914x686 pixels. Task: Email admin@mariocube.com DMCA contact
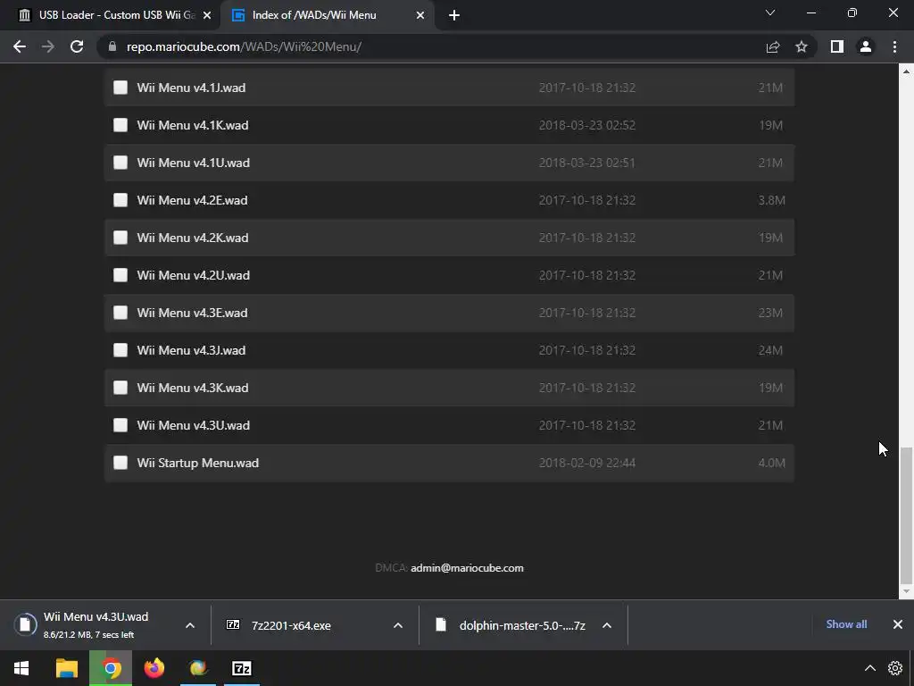467,567
